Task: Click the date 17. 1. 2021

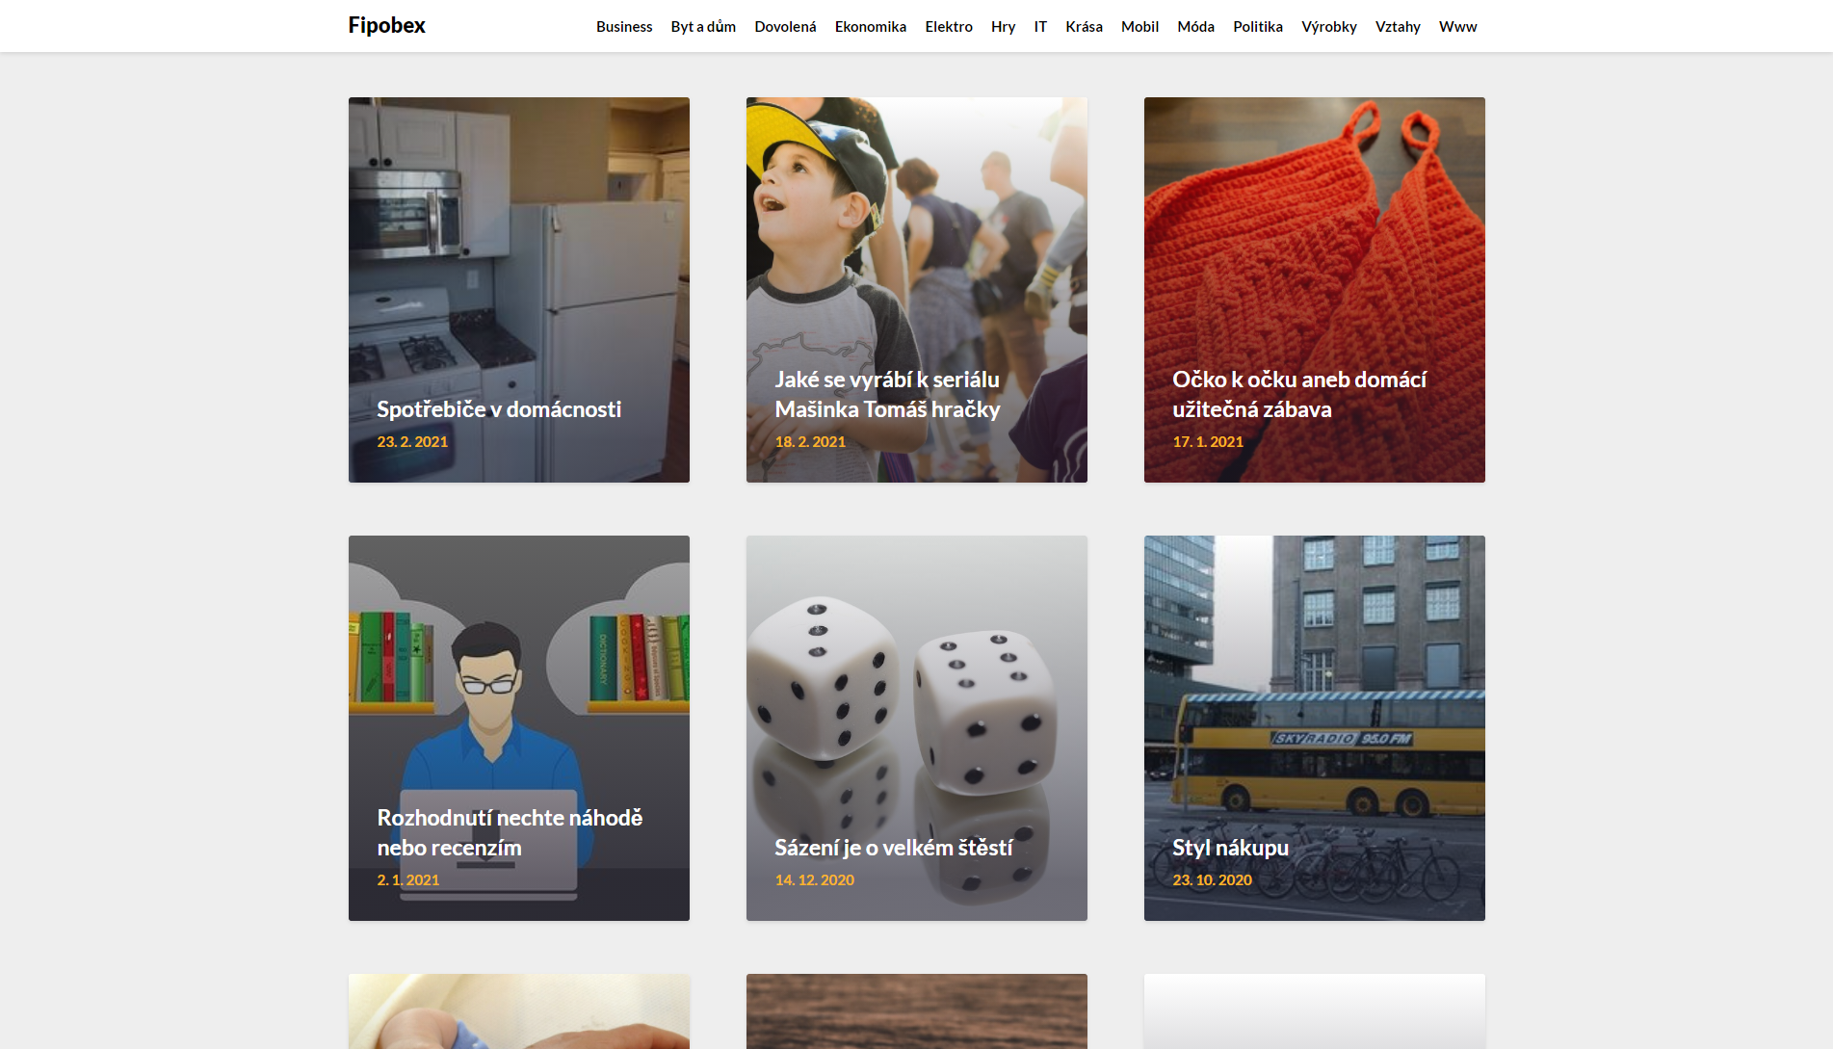Action: 1208,441
